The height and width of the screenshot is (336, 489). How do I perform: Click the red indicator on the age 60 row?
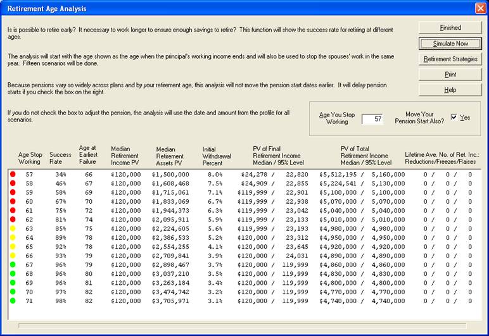[x=12, y=201]
